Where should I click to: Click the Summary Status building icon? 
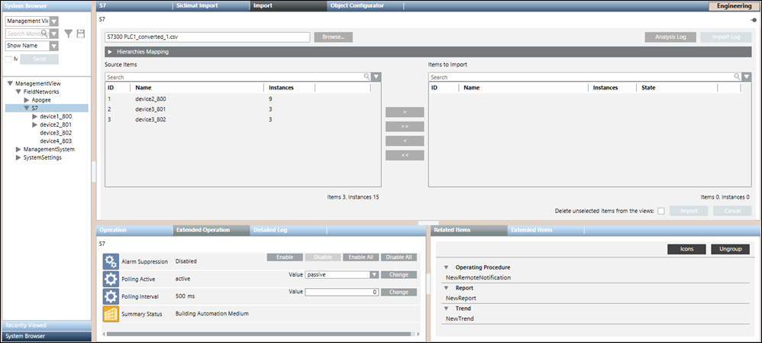click(x=110, y=313)
